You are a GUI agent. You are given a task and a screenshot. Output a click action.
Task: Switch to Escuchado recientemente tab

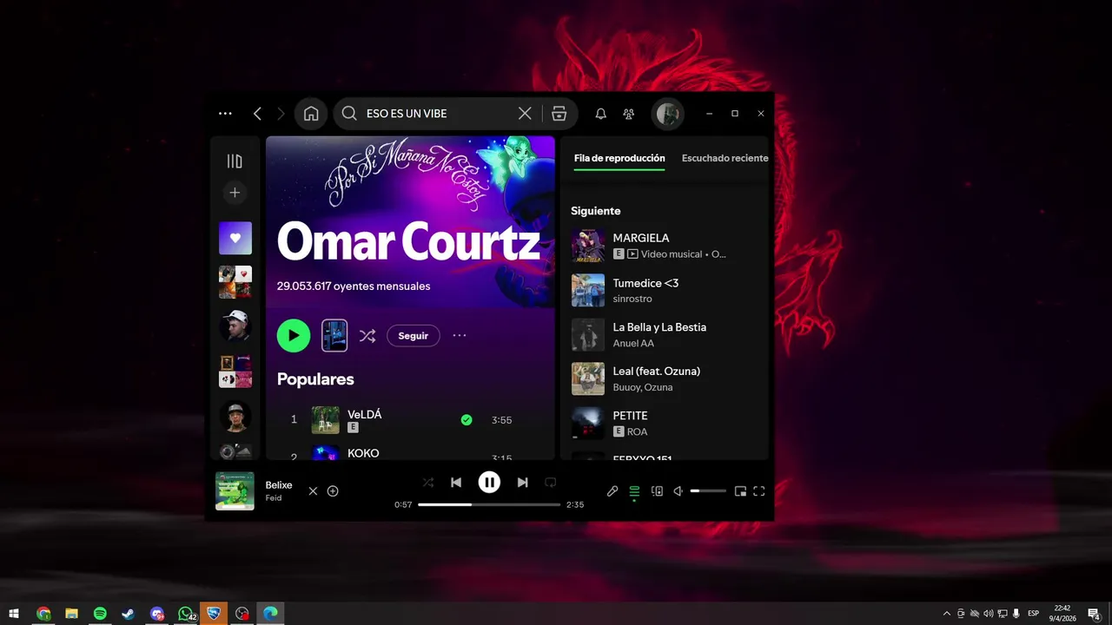point(725,158)
